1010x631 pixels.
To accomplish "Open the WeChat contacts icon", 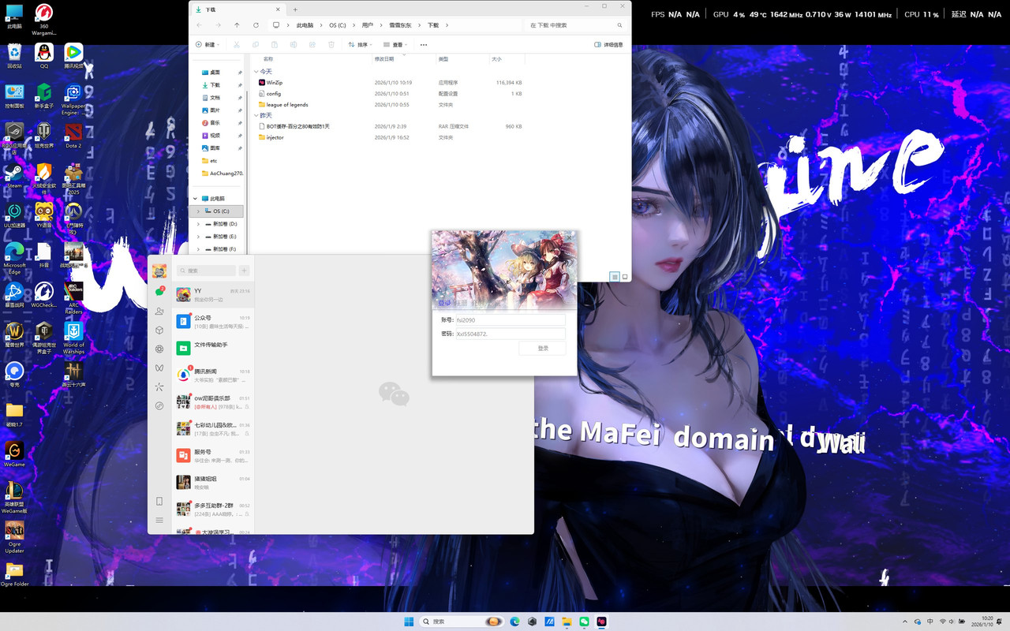I will (159, 312).
